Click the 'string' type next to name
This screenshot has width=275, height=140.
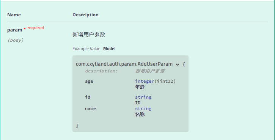[x=143, y=109]
